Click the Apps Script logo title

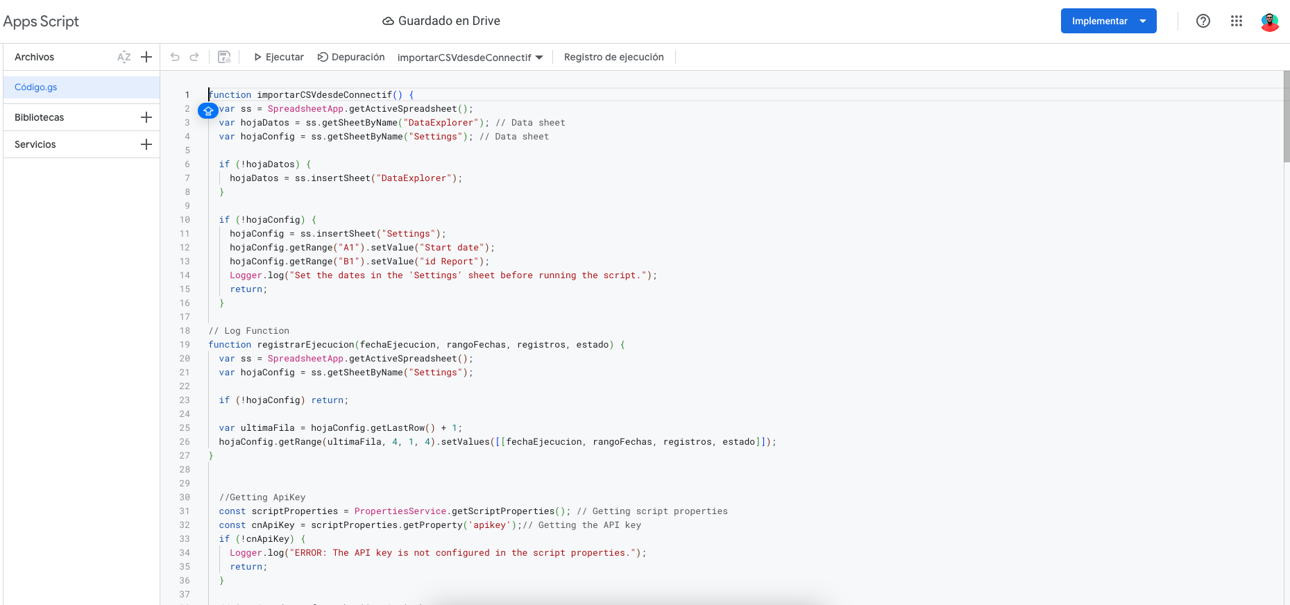pyautogui.click(x=41, y=22)
